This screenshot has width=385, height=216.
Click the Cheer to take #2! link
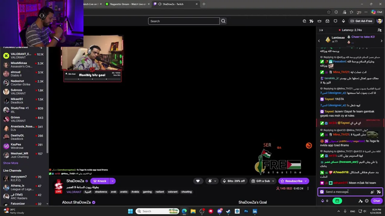pos(363,37)
